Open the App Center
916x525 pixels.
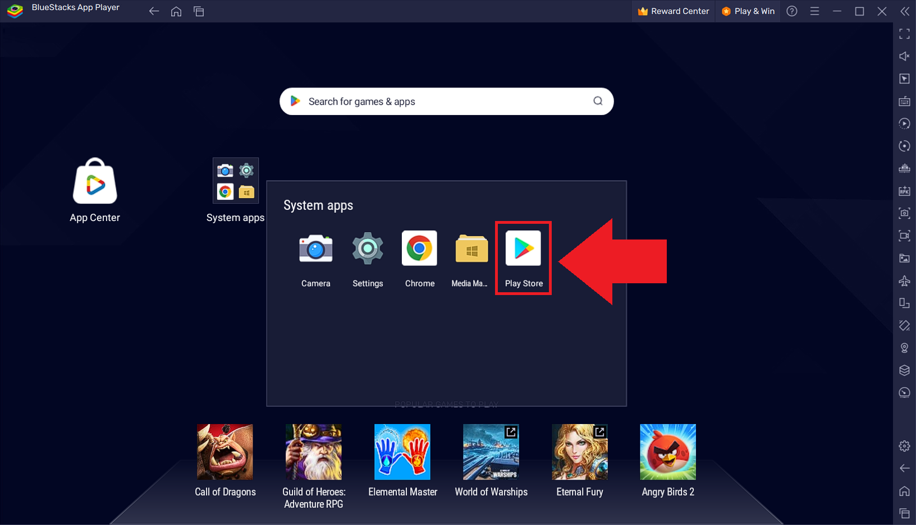(95, 181)
